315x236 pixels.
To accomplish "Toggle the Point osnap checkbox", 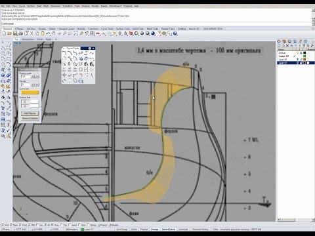I will [x=20, y=225].
